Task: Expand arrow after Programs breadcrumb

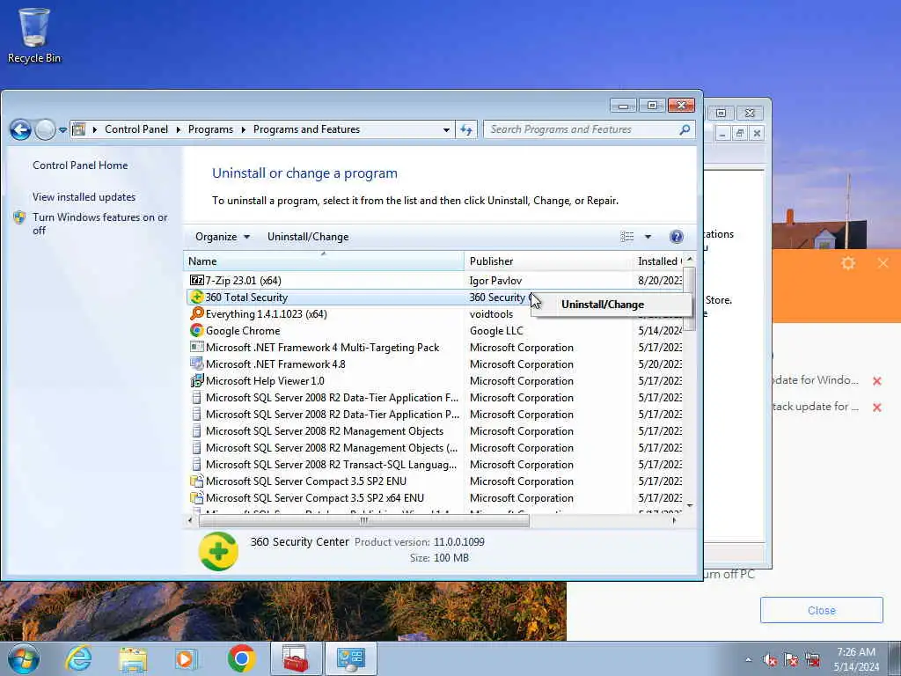Action: pyautogui.click(x=243, y=130)
